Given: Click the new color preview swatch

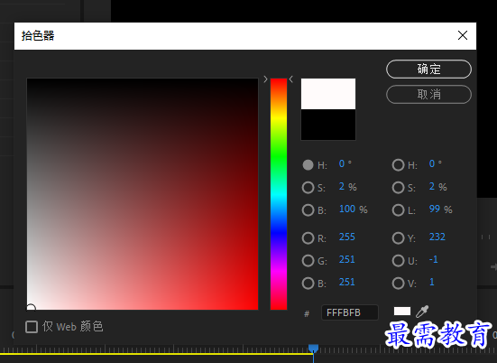Looking at the screenshot, I should coord(328,94).
